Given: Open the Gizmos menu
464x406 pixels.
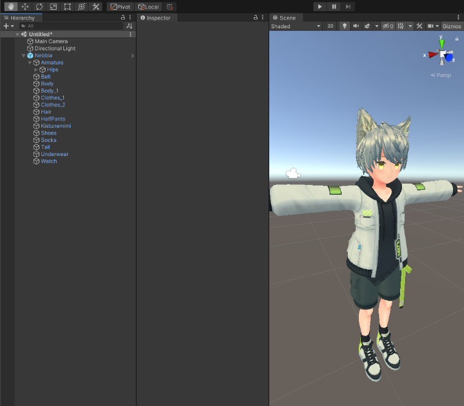Looking at the screenshot, I should pyautogui.click(x=452, y=26).
